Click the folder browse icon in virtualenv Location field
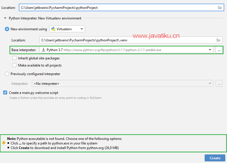This screenshot has height=163, width=227. 218,40
